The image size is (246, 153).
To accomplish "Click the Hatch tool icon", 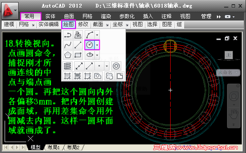I will click(68, 76).
